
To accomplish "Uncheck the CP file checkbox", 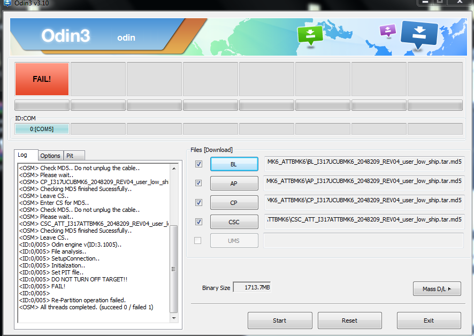I will [198, 203].
